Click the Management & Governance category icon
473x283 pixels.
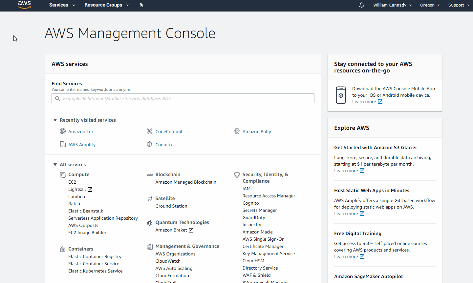pyautogui.click(x=150, y=247)
